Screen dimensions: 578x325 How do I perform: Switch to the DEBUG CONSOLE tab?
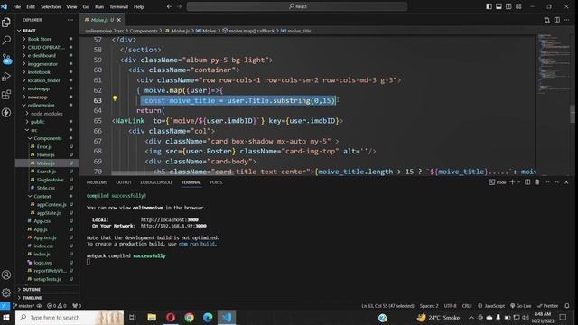[x=156, y=182]
